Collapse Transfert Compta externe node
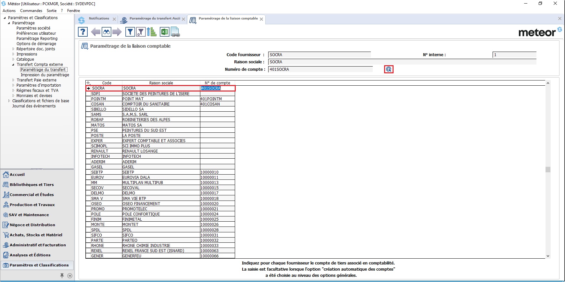 (x=13, y=65)
